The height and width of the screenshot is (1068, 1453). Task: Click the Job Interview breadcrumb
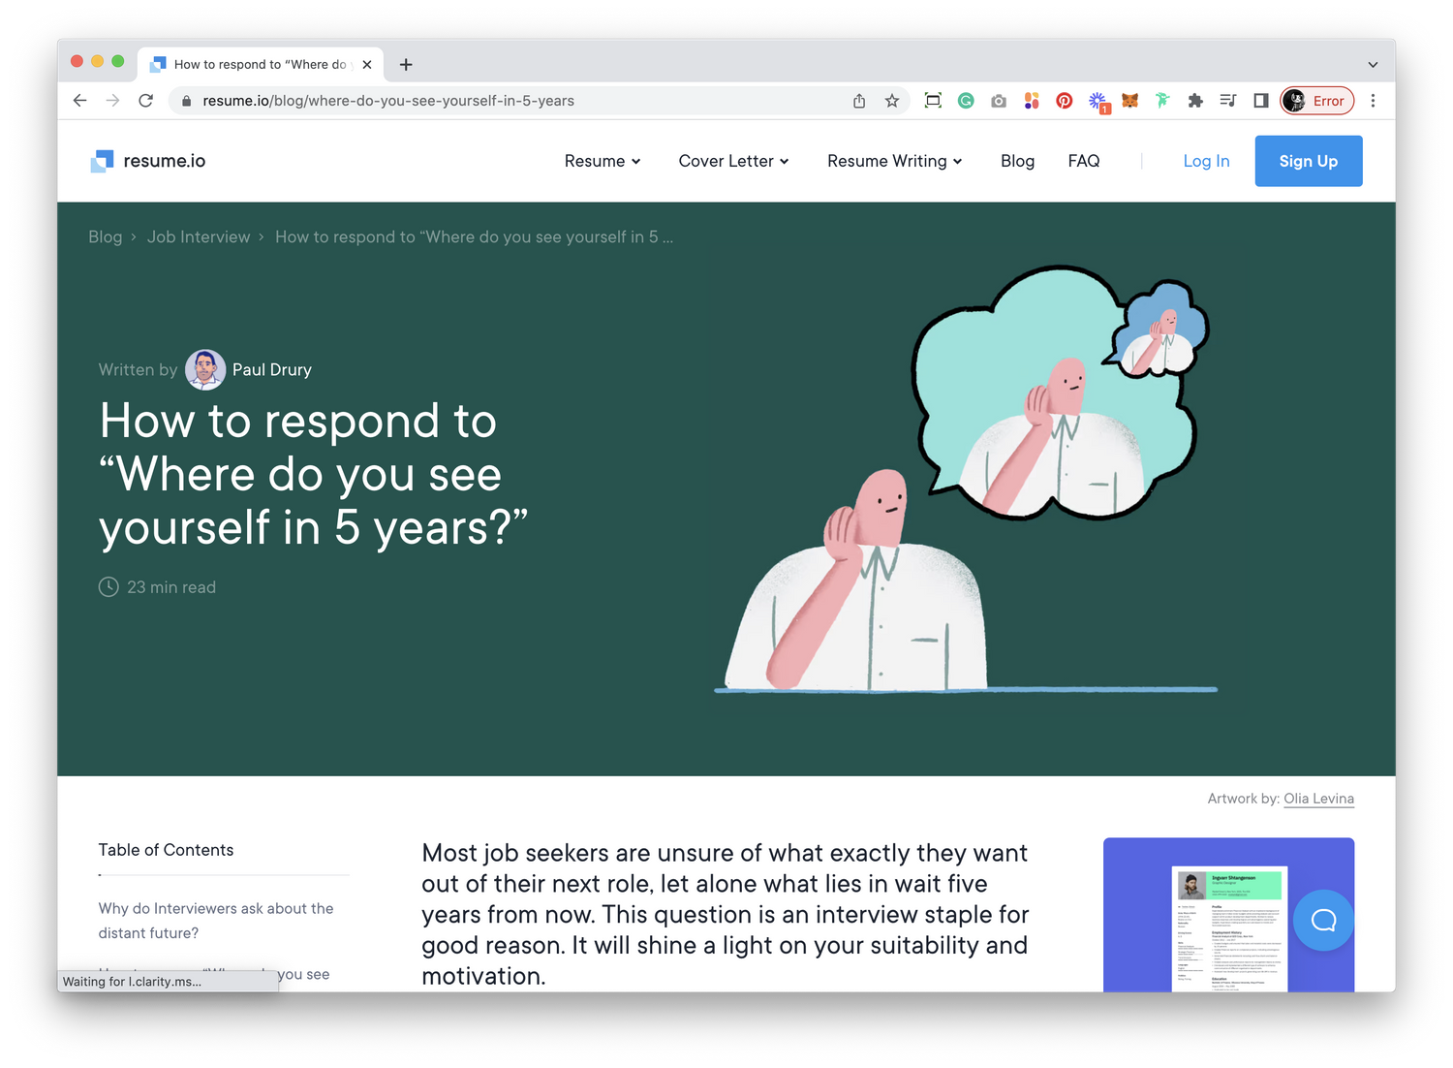(x=199, y=237)
